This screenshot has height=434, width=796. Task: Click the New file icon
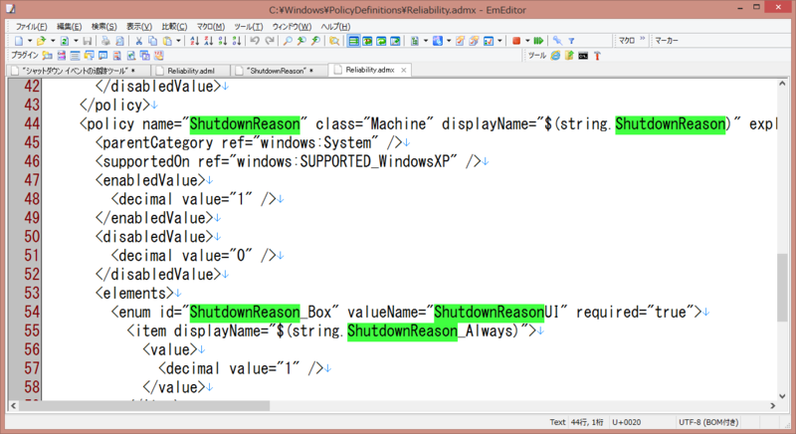19,41
